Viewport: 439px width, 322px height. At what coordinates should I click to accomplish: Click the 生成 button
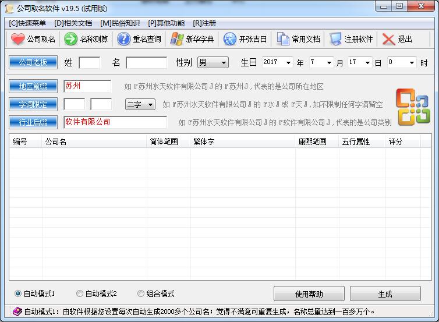[x=385, y=293]
